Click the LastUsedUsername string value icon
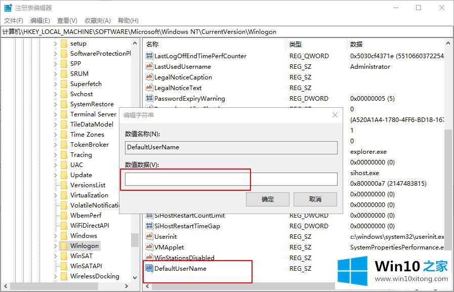 coord(149,66)
